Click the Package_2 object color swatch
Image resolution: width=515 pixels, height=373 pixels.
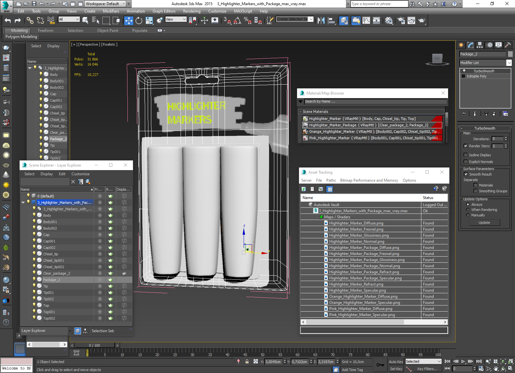point(510,54)
